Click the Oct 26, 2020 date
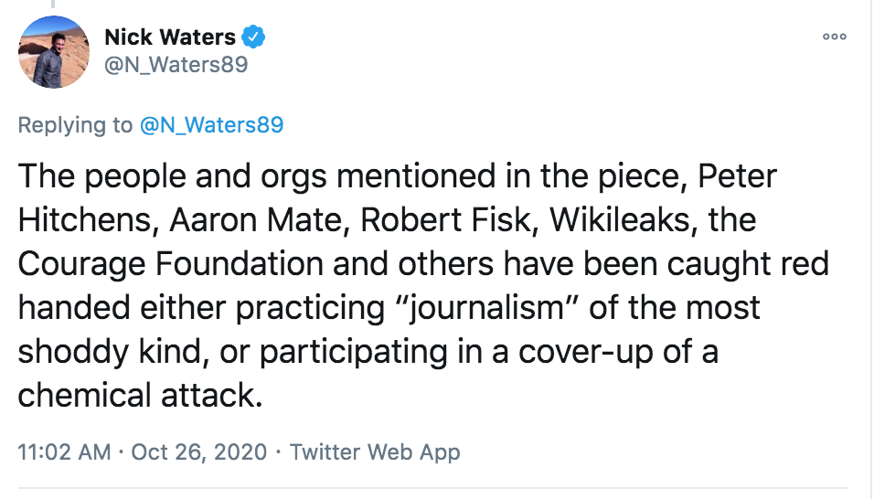Viewport: 874px width, 499px height. coord(199,451)
